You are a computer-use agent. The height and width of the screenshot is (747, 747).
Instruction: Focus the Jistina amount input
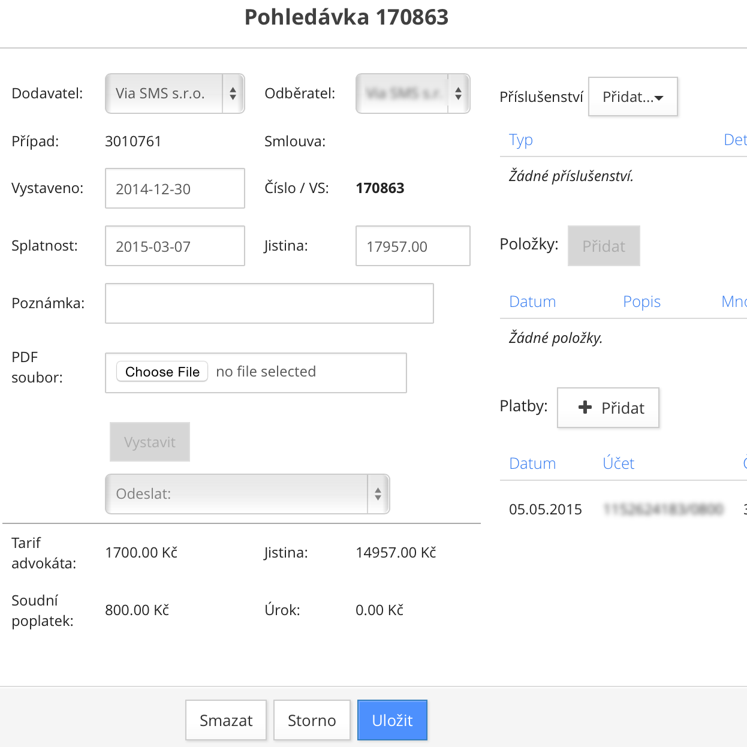click(412, 246)
